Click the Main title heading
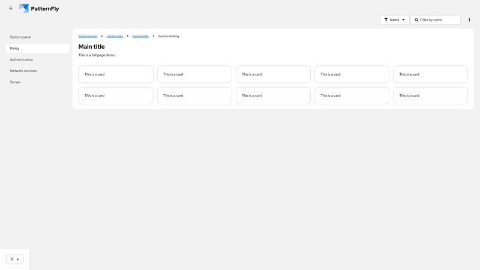Viewport: 480px width, 270px height. pyautogui.click(x=92, y=47)
